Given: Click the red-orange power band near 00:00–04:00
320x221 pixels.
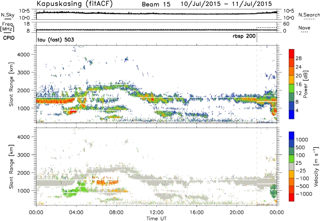Looking at the screenshot, I should pyautogui.click(x=55, y=101).
